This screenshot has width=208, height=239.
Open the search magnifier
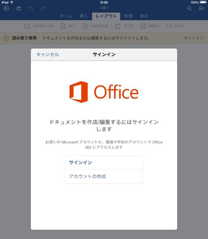[189, 8]
